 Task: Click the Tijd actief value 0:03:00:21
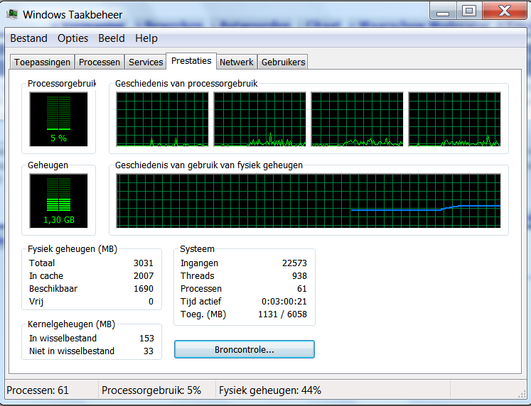(x=284, y=301)
